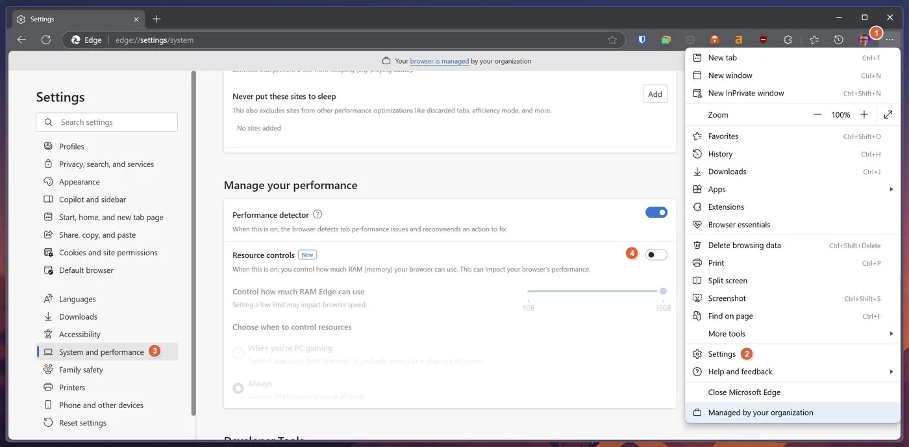Open Profiles in the settings sidebar

[x=107, y=146]
